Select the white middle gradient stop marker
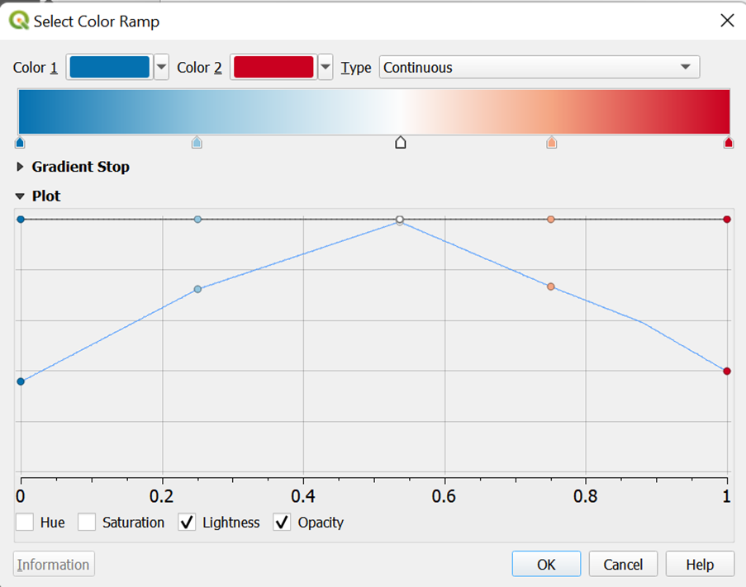 [x=401, y=143]
